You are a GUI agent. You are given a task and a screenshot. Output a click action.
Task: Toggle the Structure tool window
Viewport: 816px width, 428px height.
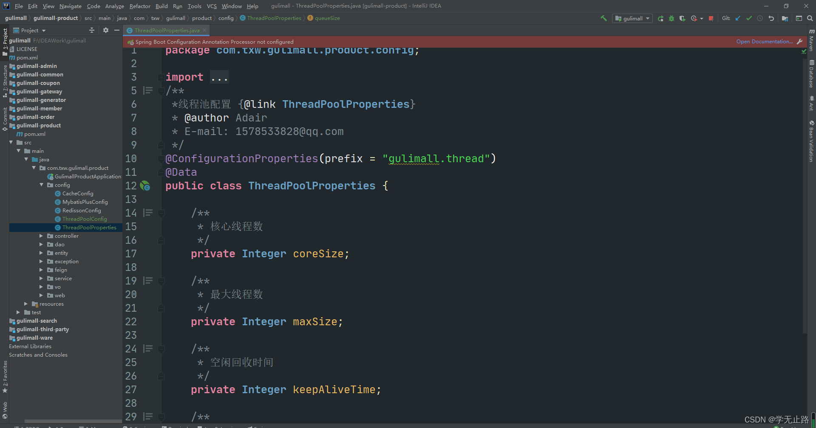5,81
